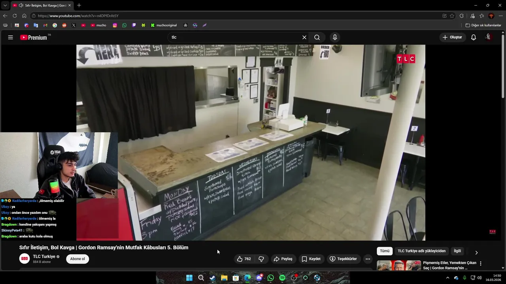Select the TLC Turkiye adlı yükleyiciden chip

point(421,251)
